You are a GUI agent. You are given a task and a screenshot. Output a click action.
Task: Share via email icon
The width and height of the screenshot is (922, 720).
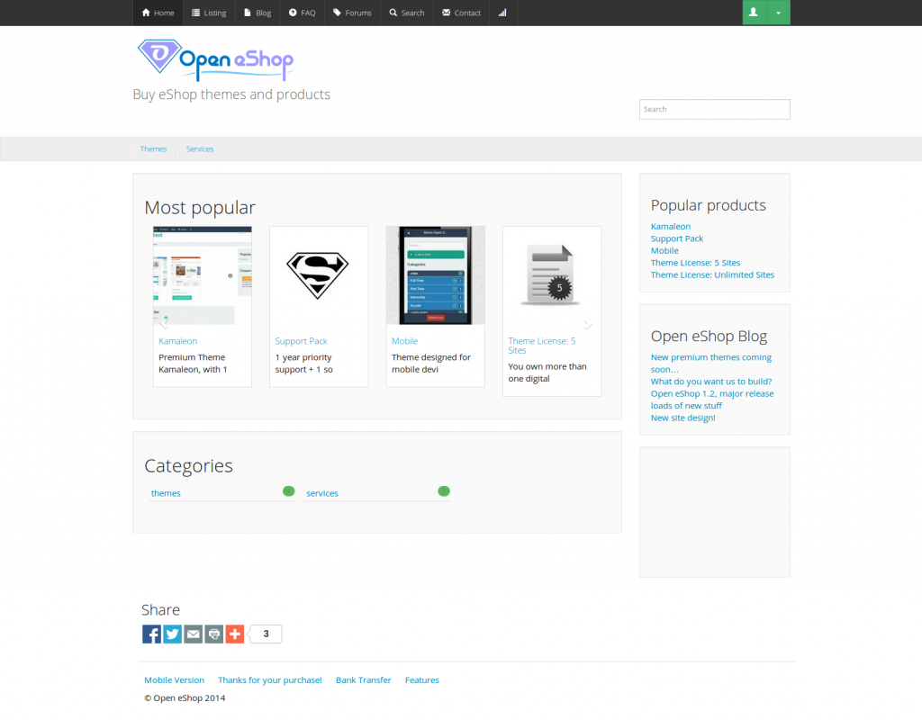pos(193,634)
